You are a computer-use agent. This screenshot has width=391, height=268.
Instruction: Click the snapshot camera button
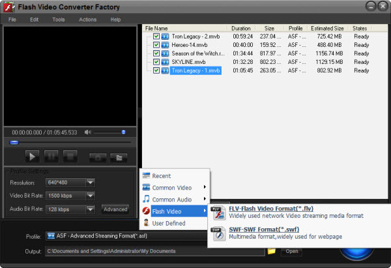click(98, 158)
